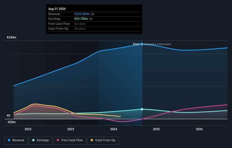
Task: Click the Past label on chart
Action: [x=136, y=44]
